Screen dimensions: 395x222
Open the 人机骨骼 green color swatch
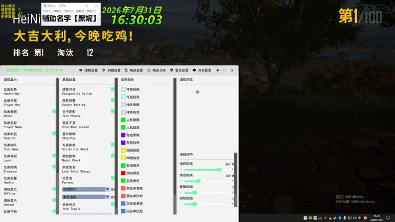click(x=123, y=120)
